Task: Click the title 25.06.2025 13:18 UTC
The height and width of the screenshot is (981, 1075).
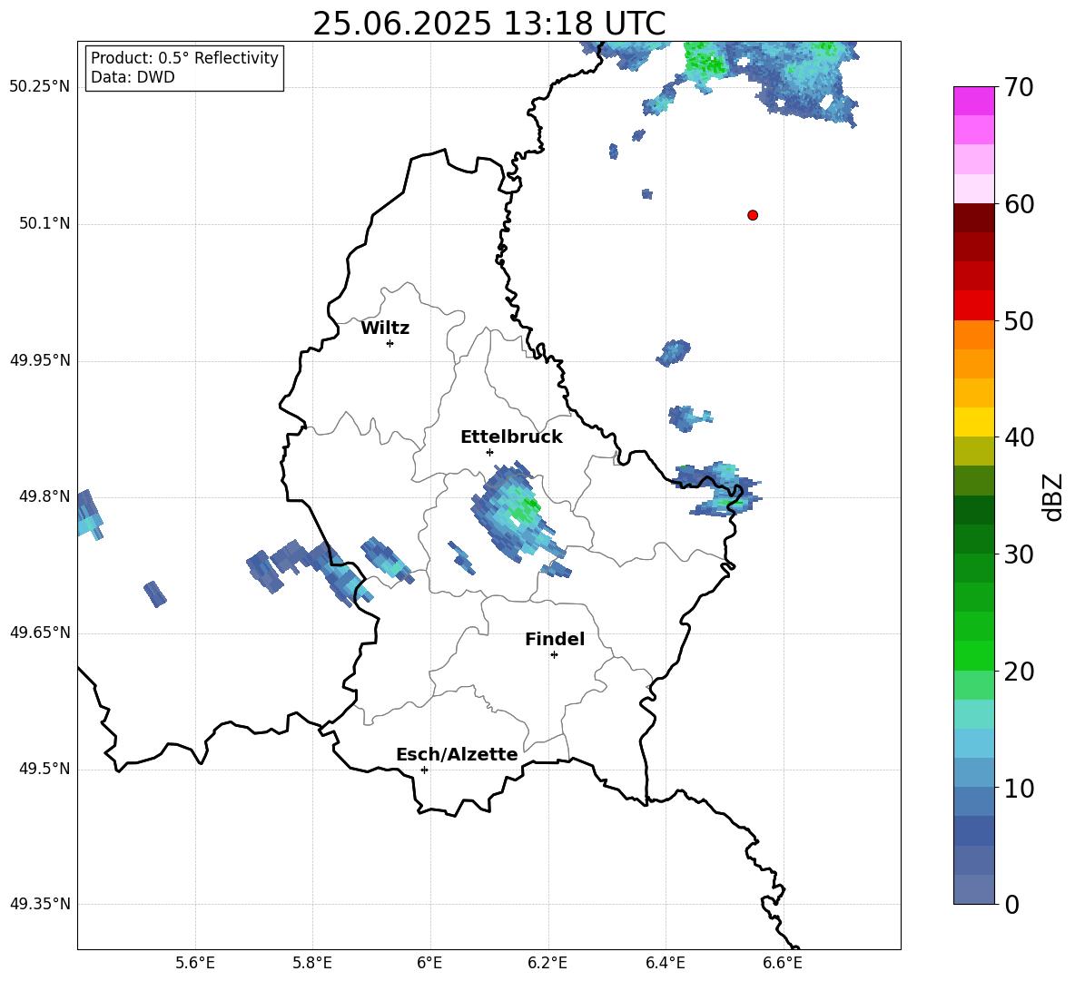Action: [x=489, y=24]
